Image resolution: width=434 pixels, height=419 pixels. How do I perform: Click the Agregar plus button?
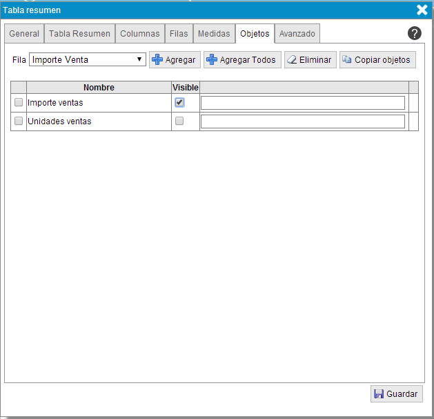click(x=175, y=60)
